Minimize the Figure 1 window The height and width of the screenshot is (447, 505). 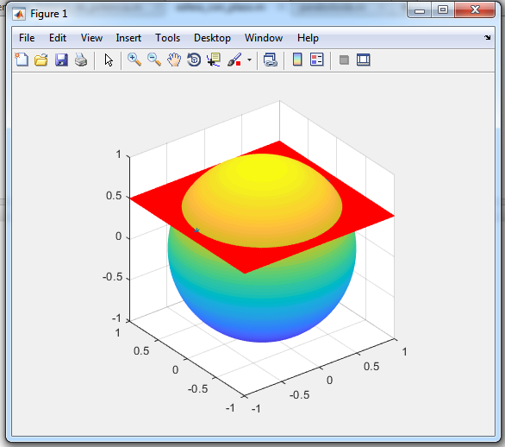tap(420, 9)
